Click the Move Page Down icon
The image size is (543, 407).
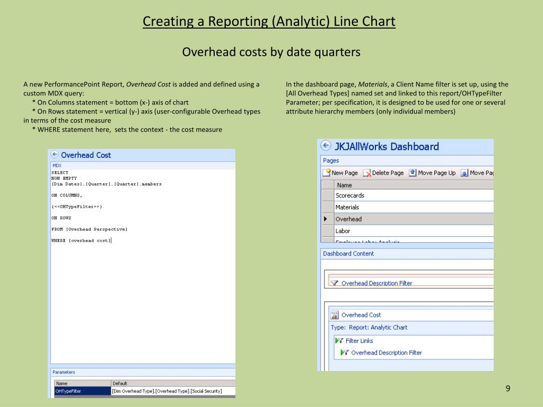[x=465, y=173]
